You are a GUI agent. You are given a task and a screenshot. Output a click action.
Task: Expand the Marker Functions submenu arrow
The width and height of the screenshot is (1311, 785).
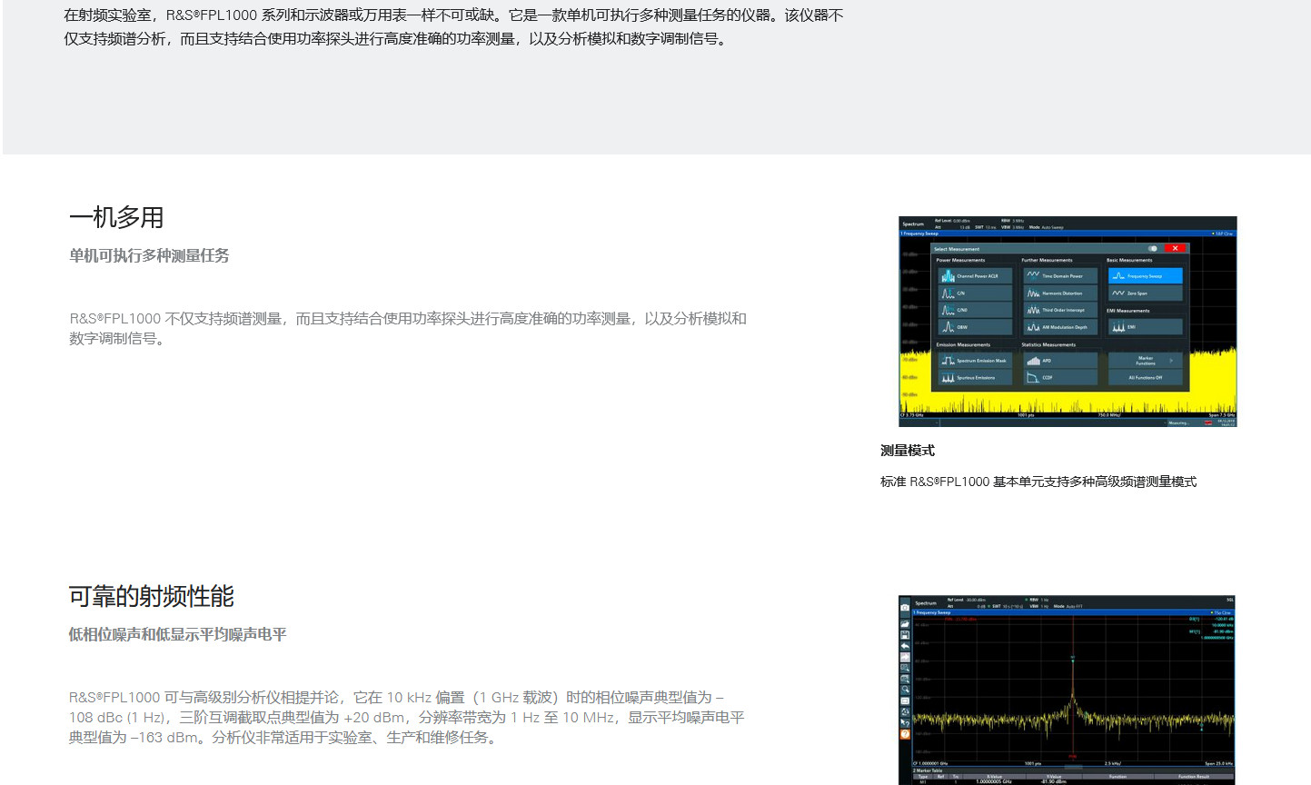click(x=1171, y=361)
